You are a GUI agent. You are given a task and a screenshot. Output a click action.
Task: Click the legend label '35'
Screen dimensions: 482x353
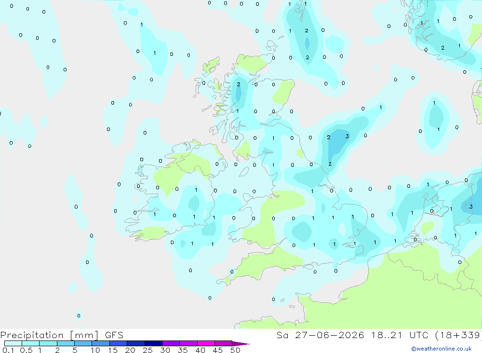183,350
